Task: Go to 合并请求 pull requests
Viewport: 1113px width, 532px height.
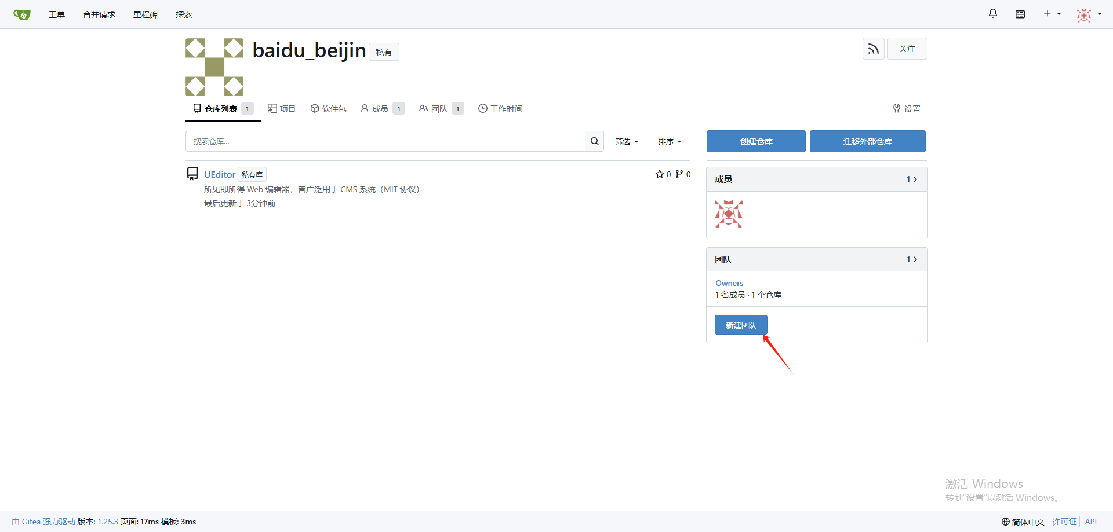Action: [99, 14]
